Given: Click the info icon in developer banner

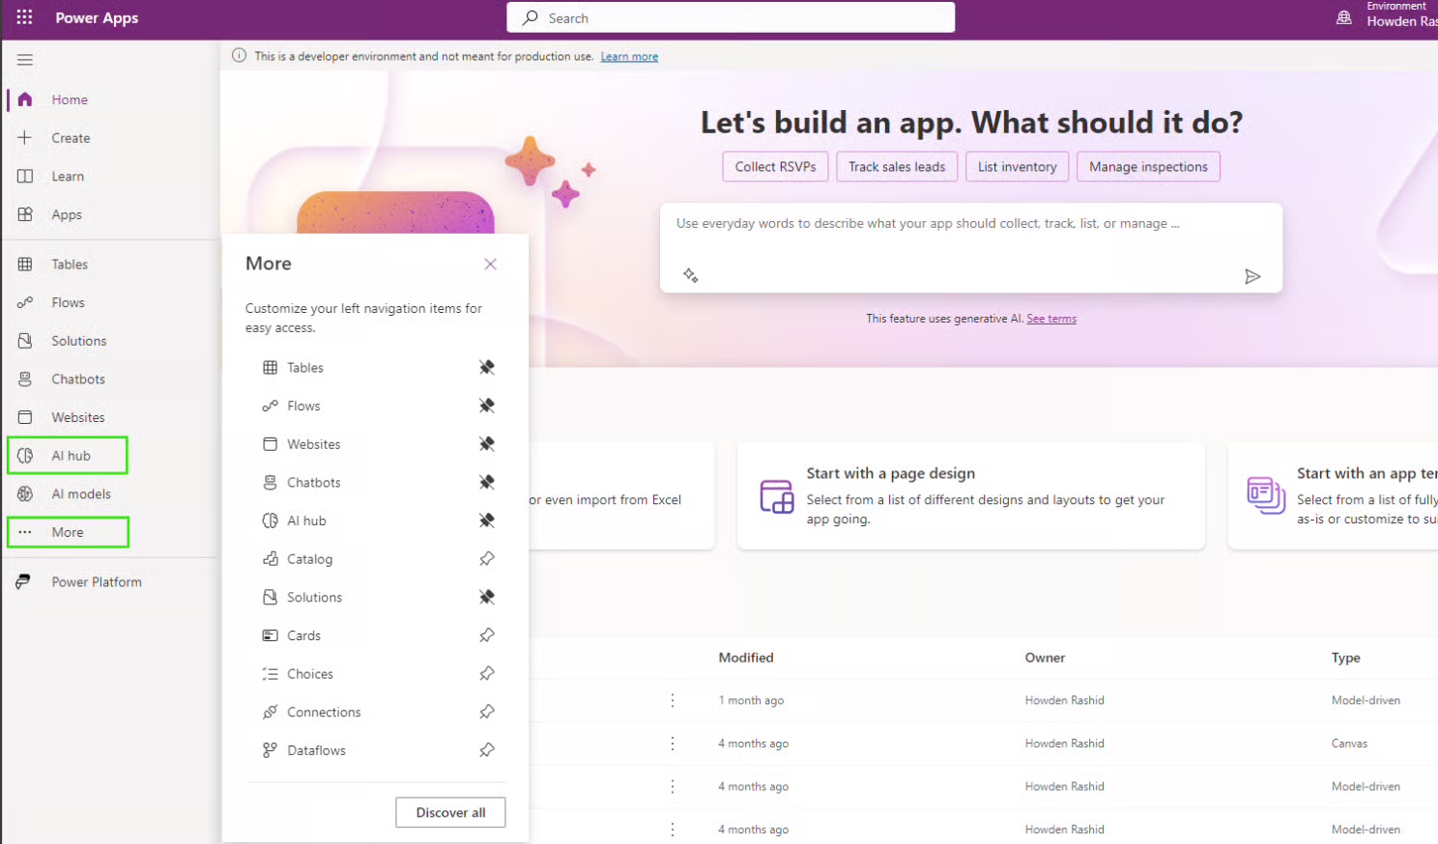Looking at the screenshot, I should 239,56.
